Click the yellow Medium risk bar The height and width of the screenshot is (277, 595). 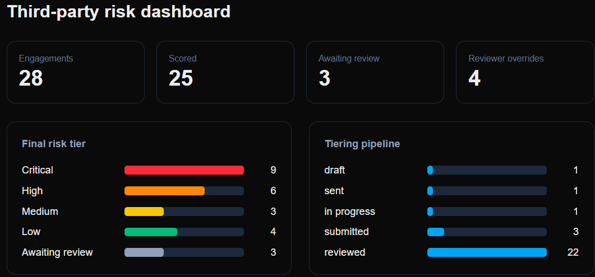pyautogui.click(x=144, y=211)
